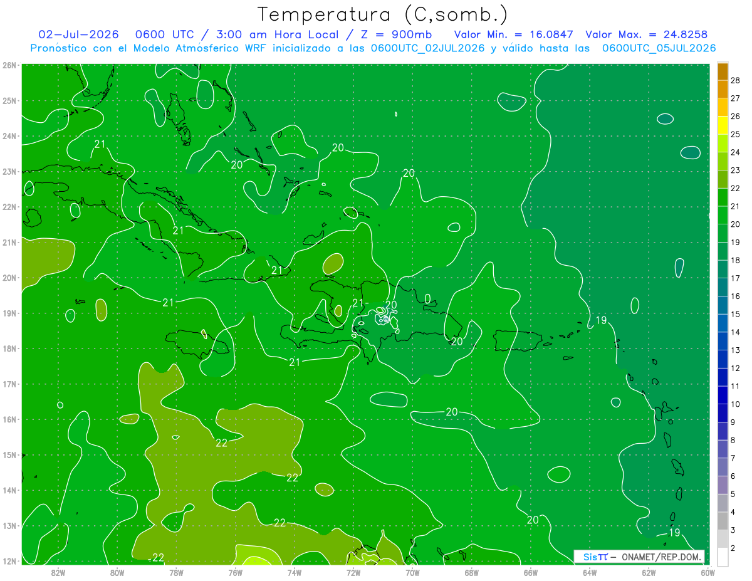Viewport: 752px width, 581px height.
Task: Select the 'Valor Min. = 16.0847' readout
Action: point(514,34)
